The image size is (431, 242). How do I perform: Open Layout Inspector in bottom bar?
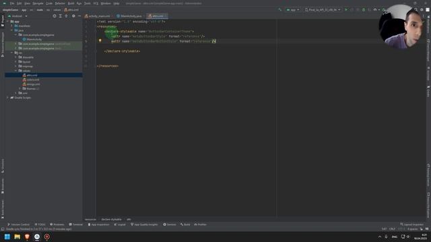click(x=411, y=225)
